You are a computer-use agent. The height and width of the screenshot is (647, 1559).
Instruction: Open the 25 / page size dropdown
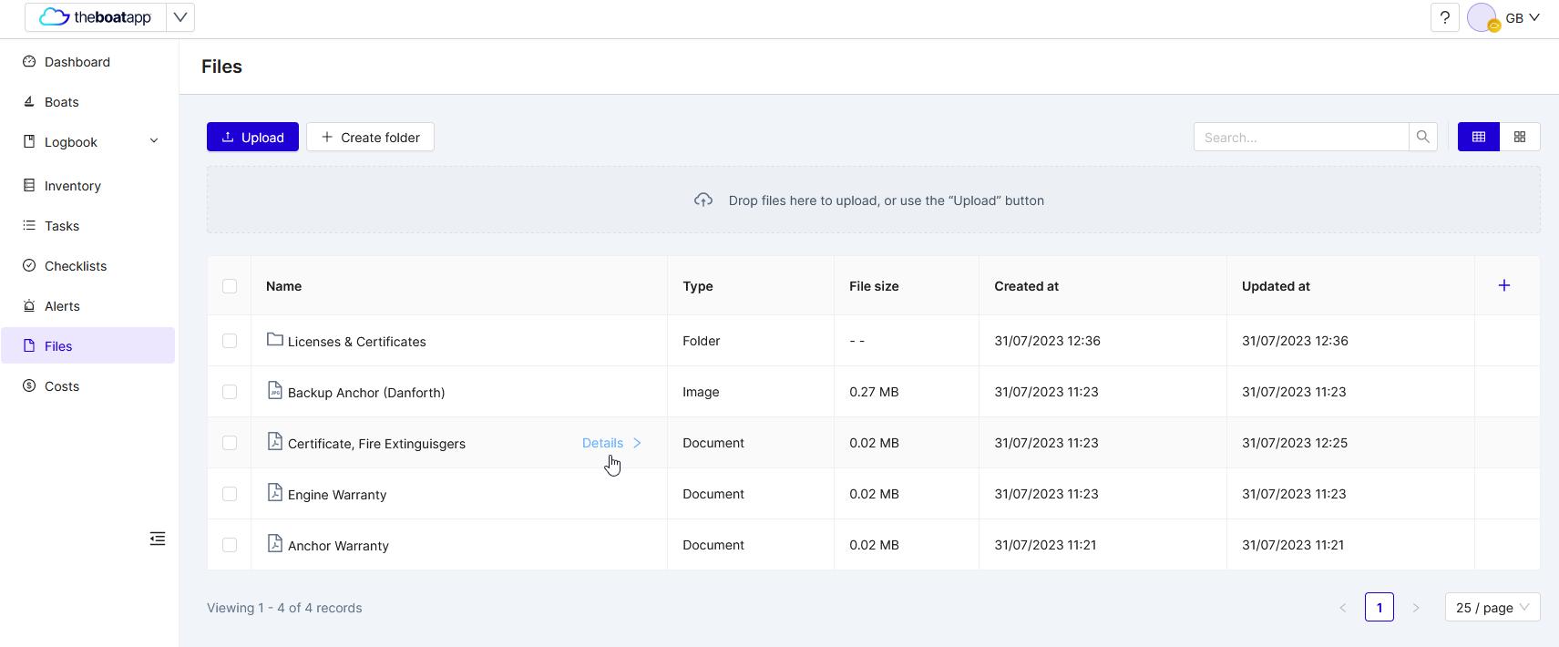click(x=1492, y=608)
